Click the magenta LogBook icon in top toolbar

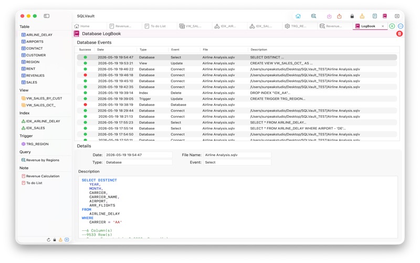pos(385,16)
